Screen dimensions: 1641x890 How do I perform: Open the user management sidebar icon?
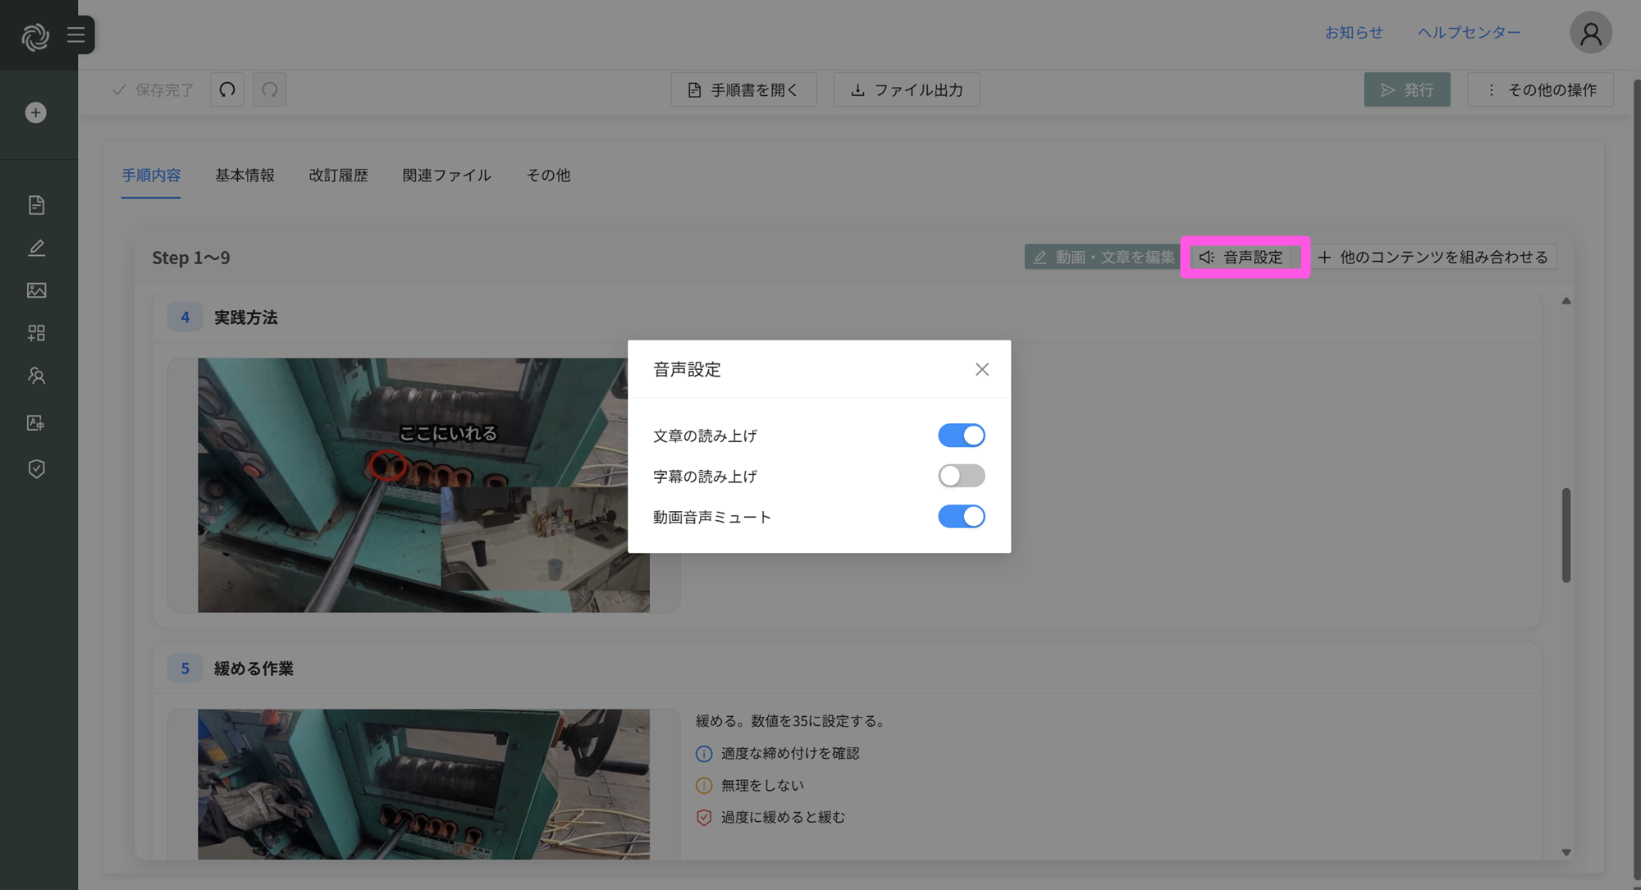pyautogui.click(x=36, y=376)
